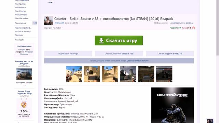This screenshot has height=123, width=219.
Task: Click Подписаться на автора button
Action: point(68,54)
